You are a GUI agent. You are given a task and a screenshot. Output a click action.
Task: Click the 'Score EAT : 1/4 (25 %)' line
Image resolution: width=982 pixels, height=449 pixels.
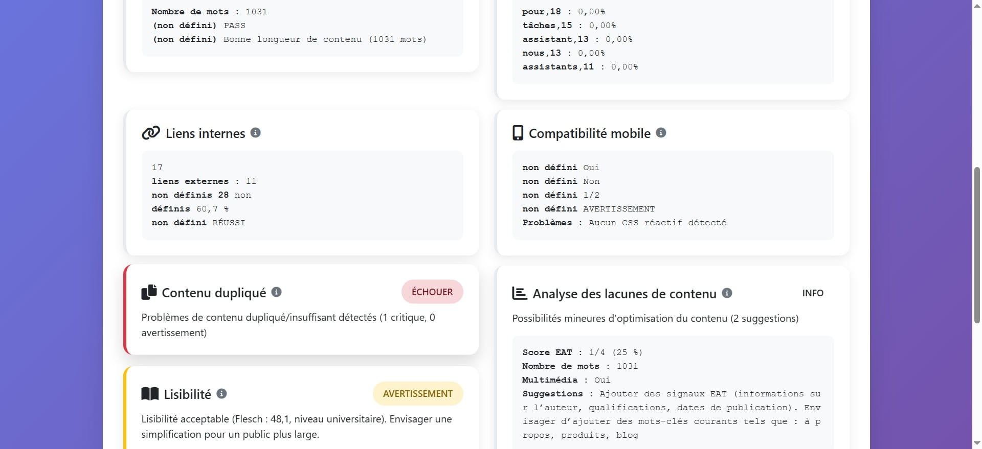(x=583, y=352)
